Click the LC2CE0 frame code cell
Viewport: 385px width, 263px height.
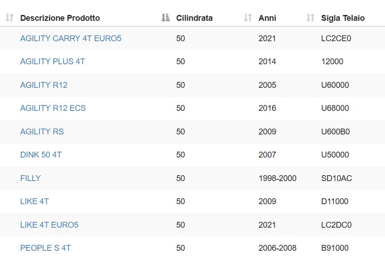pyautogui.click(x=336, y=38)
